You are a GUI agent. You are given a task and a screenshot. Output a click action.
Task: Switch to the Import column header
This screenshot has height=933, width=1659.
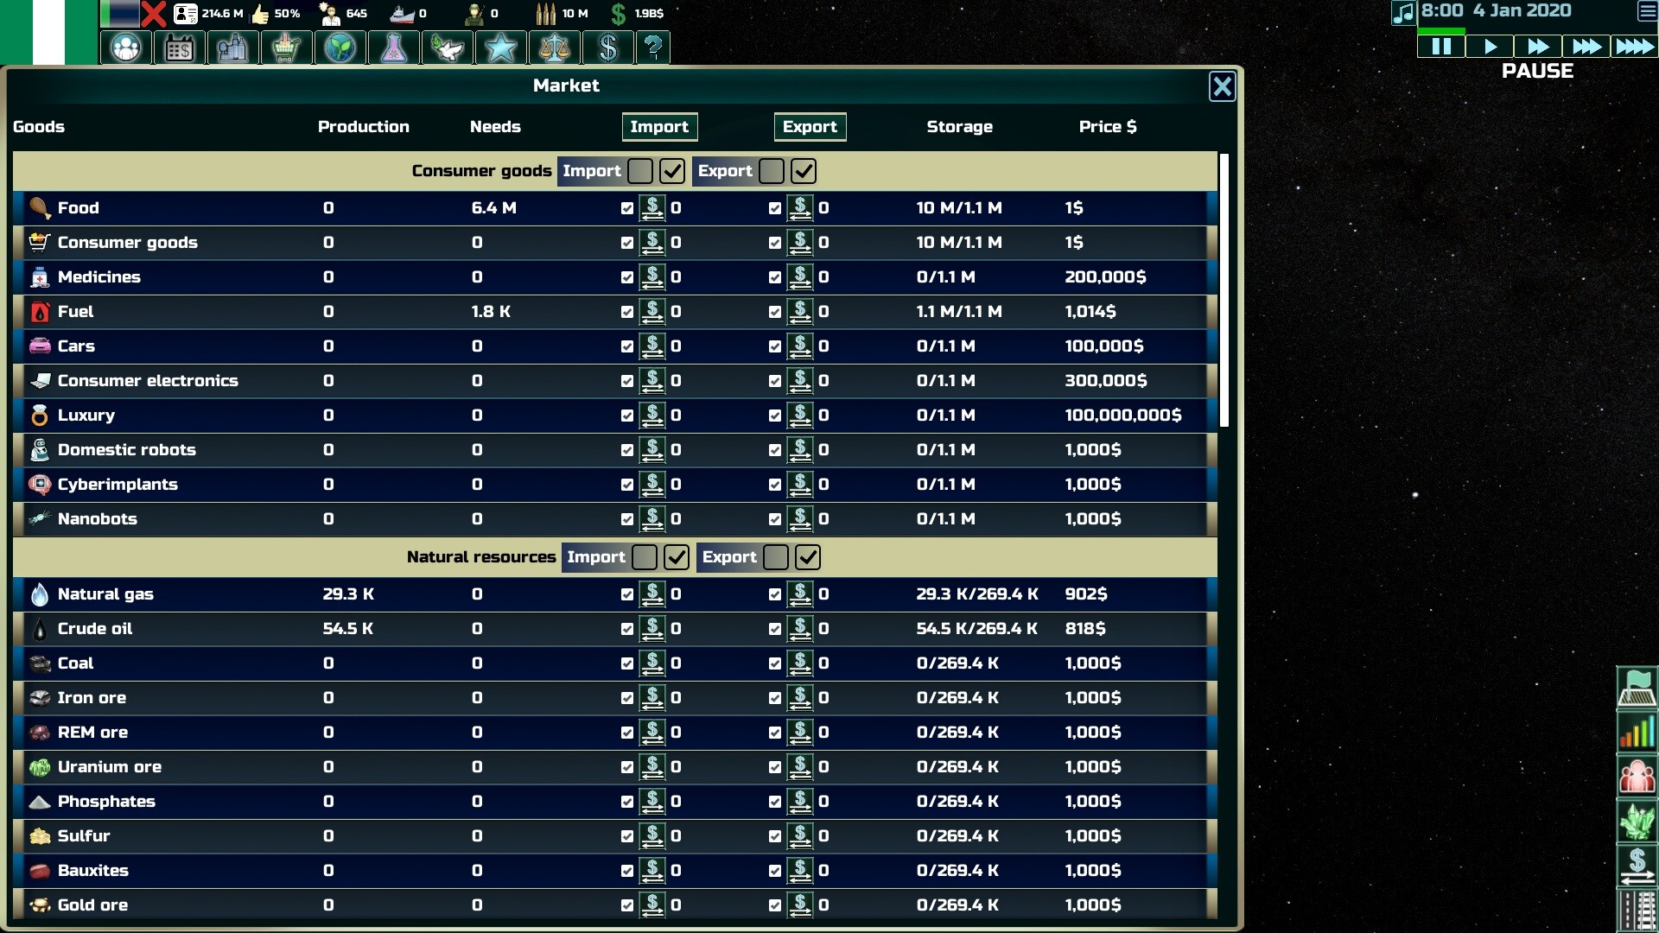(659, 127)
